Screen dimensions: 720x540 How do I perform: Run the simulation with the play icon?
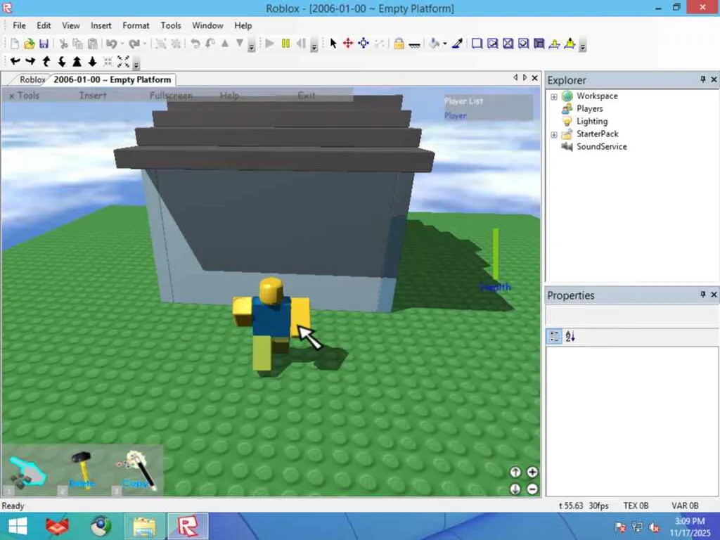coord(270,44)
